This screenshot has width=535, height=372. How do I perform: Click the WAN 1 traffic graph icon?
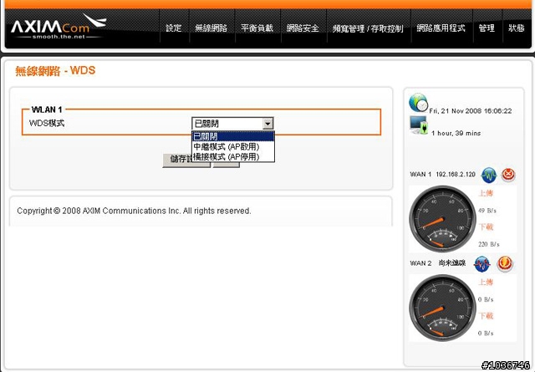[489, 175]
